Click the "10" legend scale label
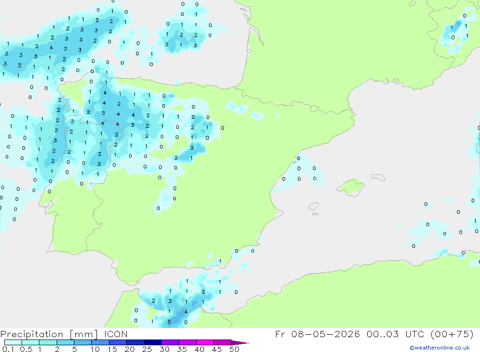The width and height of the screenshot is (480, 352). 95,349
